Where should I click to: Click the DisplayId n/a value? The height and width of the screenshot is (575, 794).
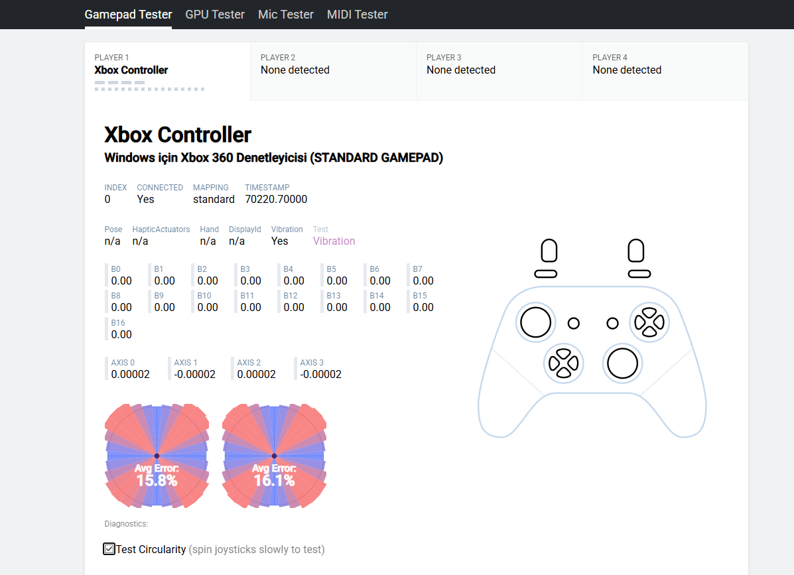coord(237,241)
